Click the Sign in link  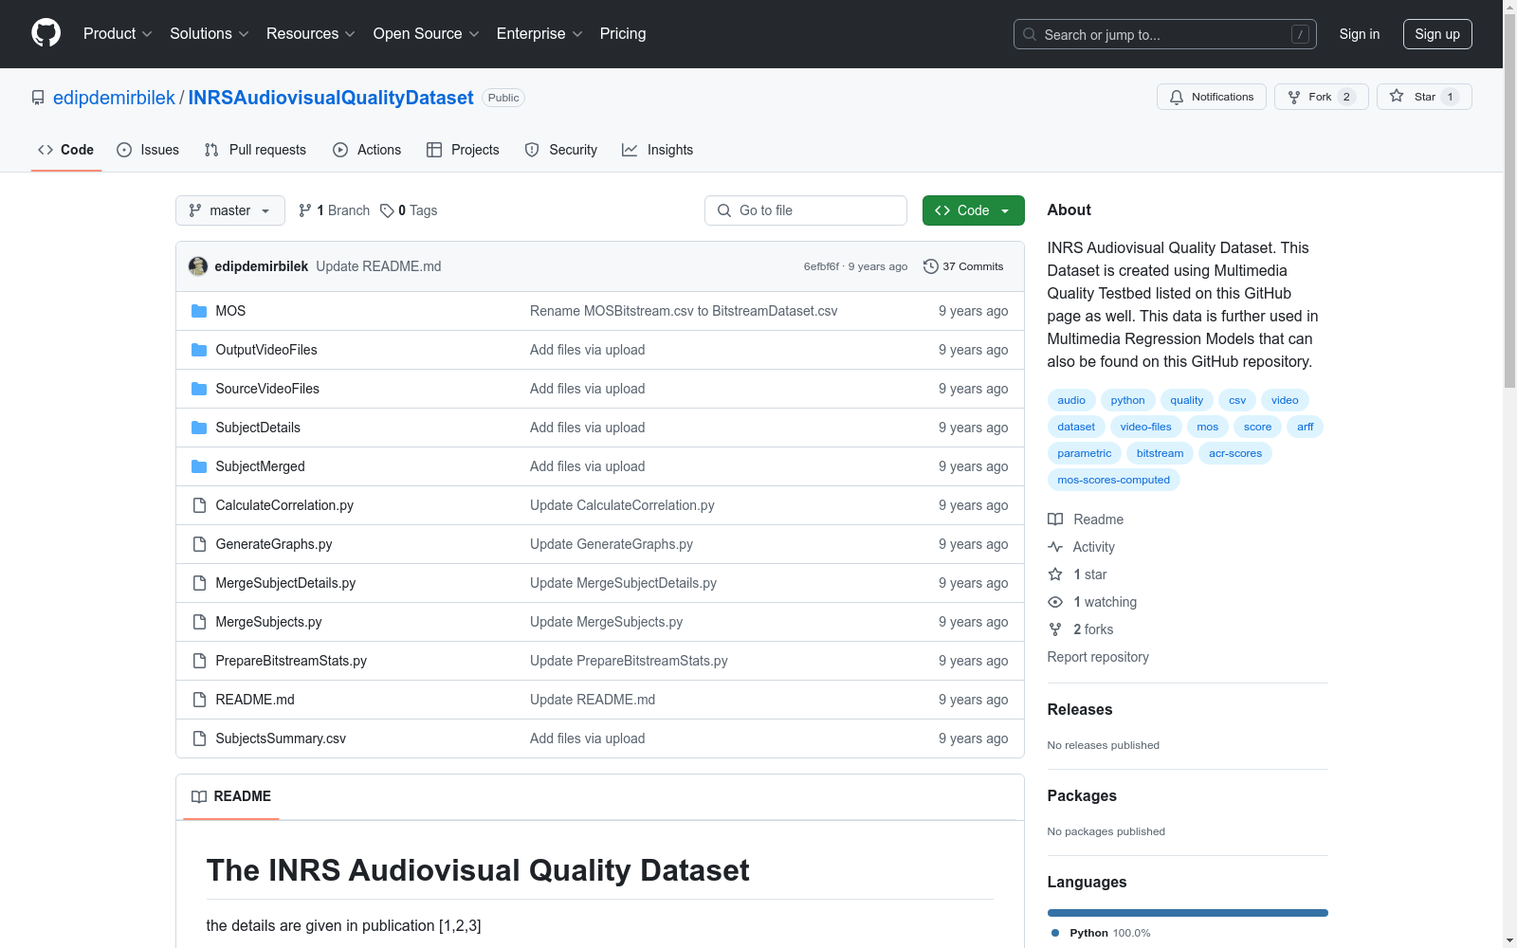pos(1360,34)
